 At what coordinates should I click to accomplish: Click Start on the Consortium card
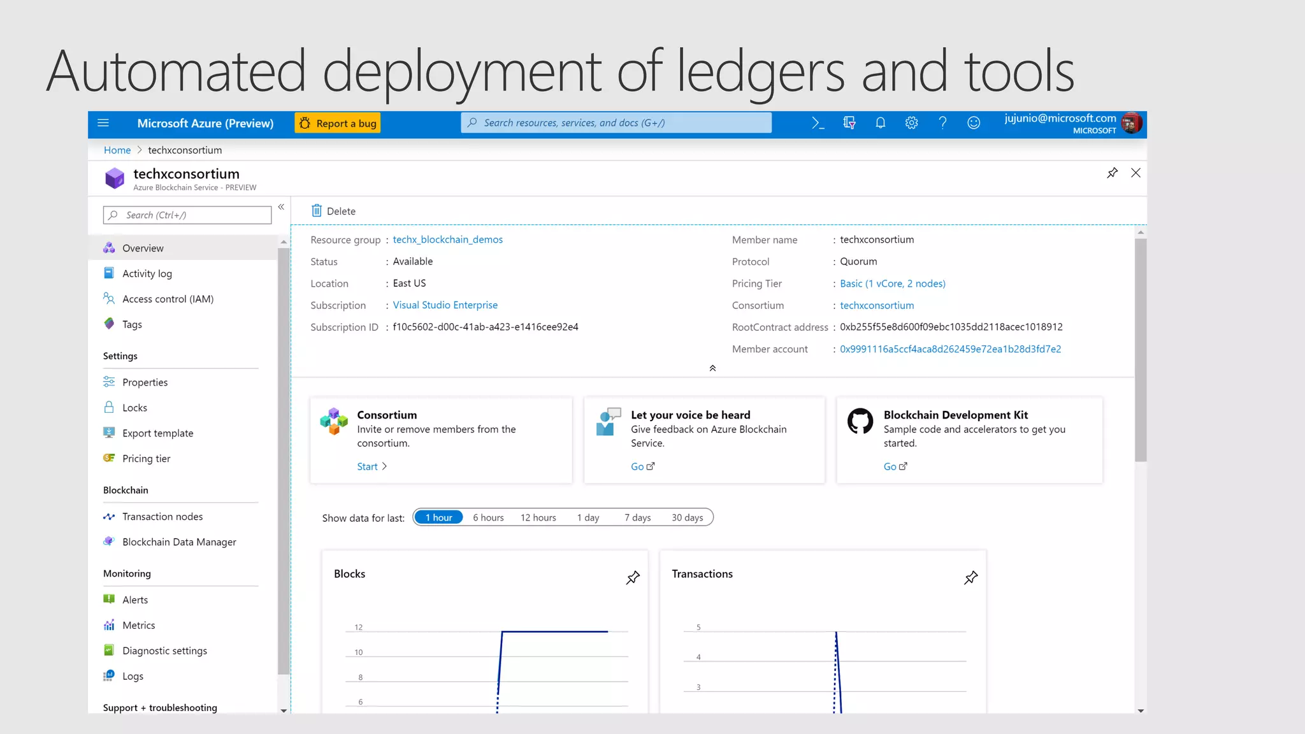pyautogui.click(x=372, y=466)
